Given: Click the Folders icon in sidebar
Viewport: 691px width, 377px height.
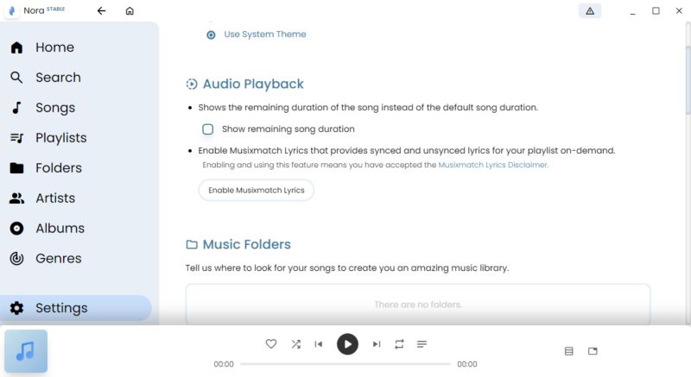Looking at the screenshot, I should pyautogui.click(x=16, y=168).
